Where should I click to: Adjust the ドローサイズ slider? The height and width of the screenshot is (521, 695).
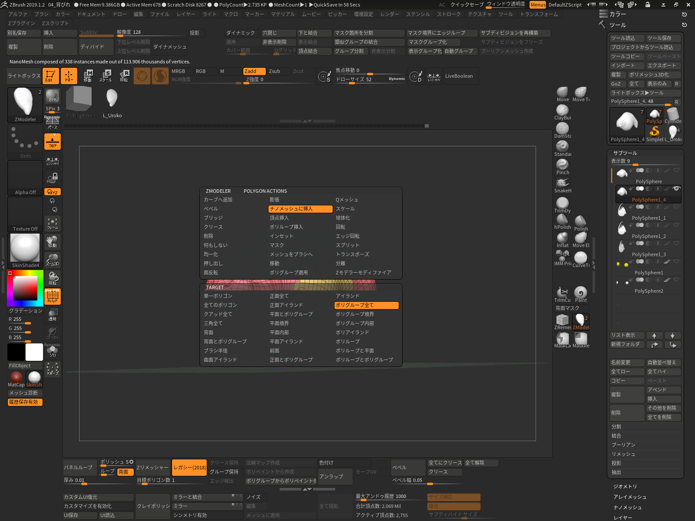coord(369,80)
